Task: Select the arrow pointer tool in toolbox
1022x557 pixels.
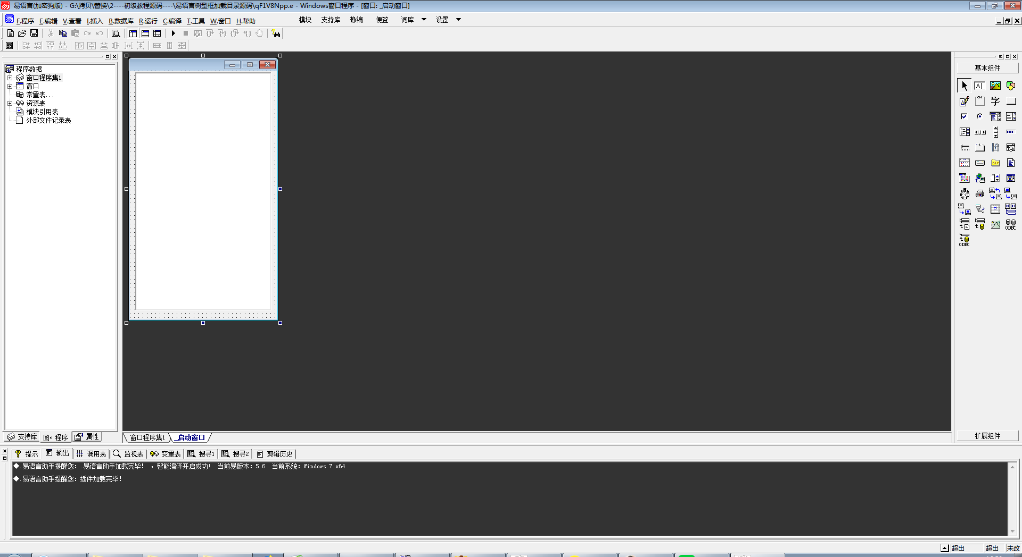Action: pyautogui.click(x=964, y=86)
